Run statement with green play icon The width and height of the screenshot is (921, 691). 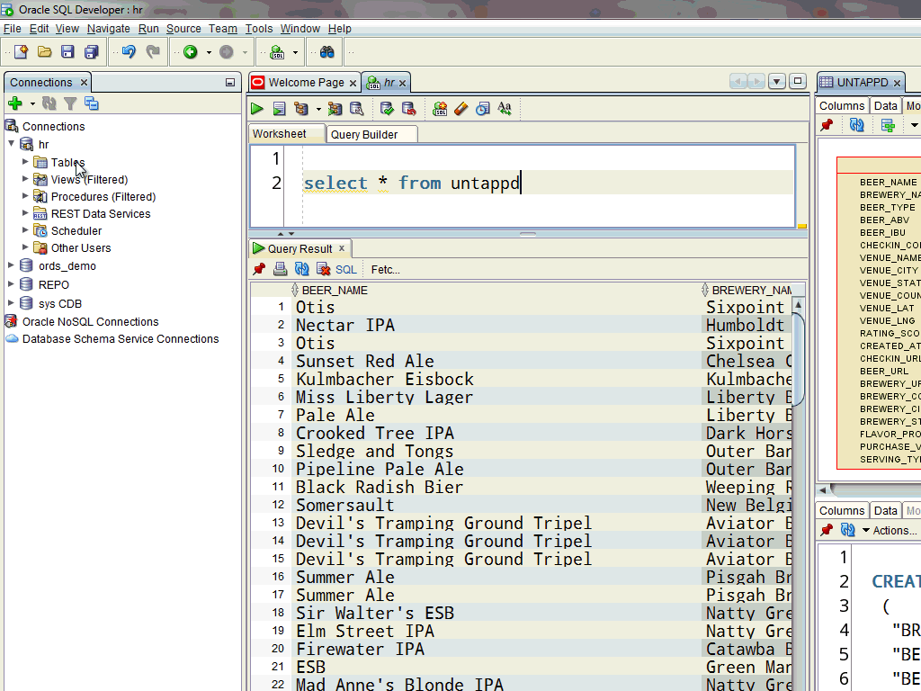tap(257, 109)
